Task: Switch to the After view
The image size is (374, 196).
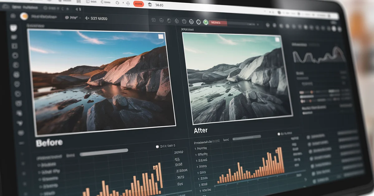Action: (x=200, y=130)
